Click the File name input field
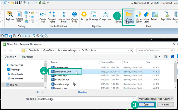The width and height of the screenshot is (178, 110). click(x=86, y=99)
